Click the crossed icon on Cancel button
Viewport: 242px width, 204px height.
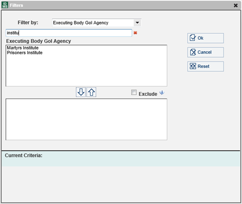193,52
